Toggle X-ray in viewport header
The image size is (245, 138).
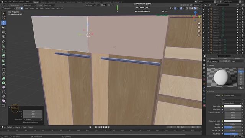click(x=187, y=8)
